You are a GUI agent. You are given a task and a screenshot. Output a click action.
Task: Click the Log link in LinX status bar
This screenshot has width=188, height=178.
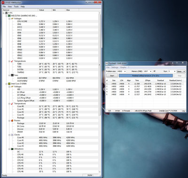(x=183, y=111)
